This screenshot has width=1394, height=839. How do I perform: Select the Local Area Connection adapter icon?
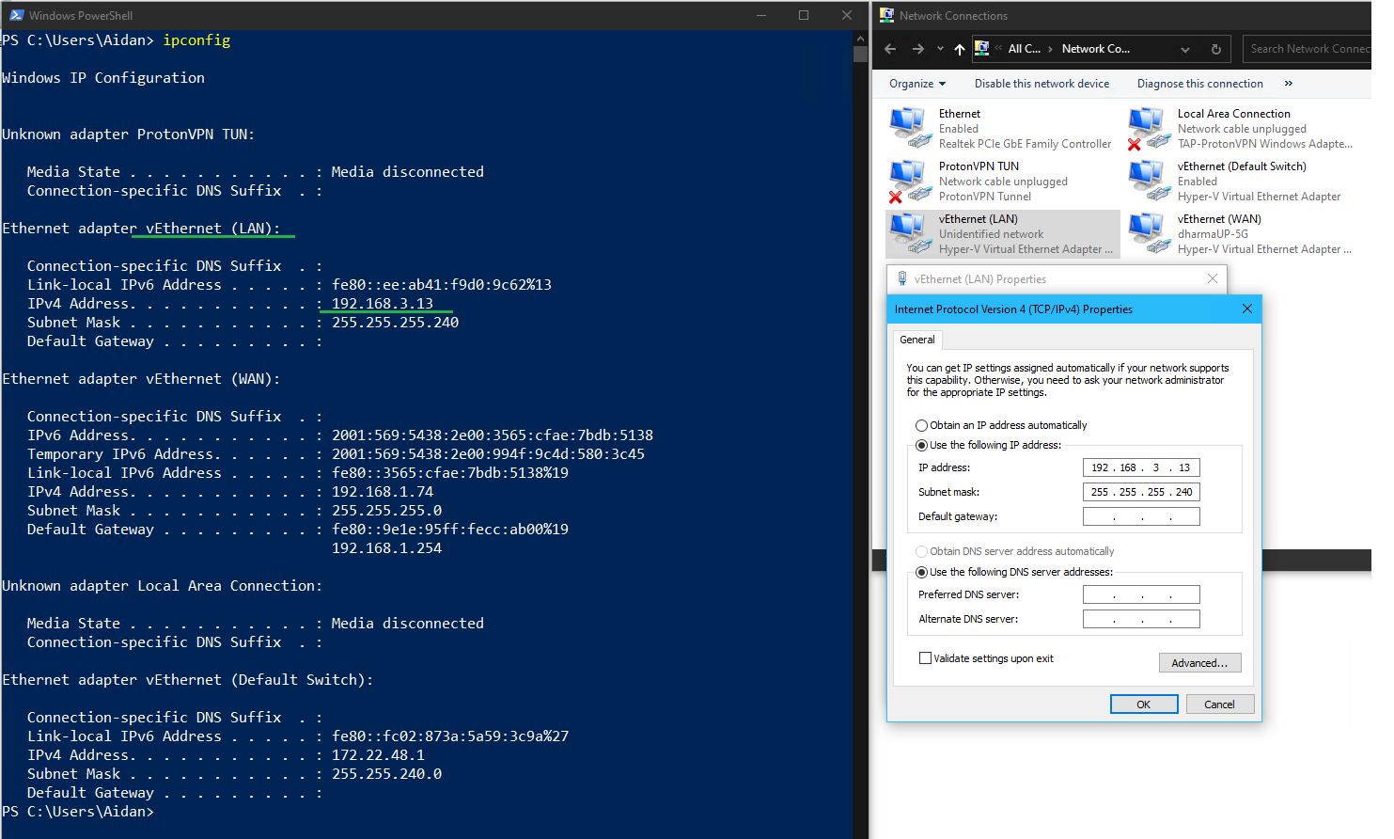(1149, 128)
